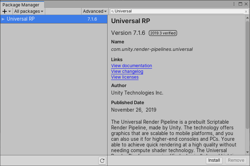Switch to the Package Manager tab
250x166 pixels.
pyautogui.click(x=21, y=5)
